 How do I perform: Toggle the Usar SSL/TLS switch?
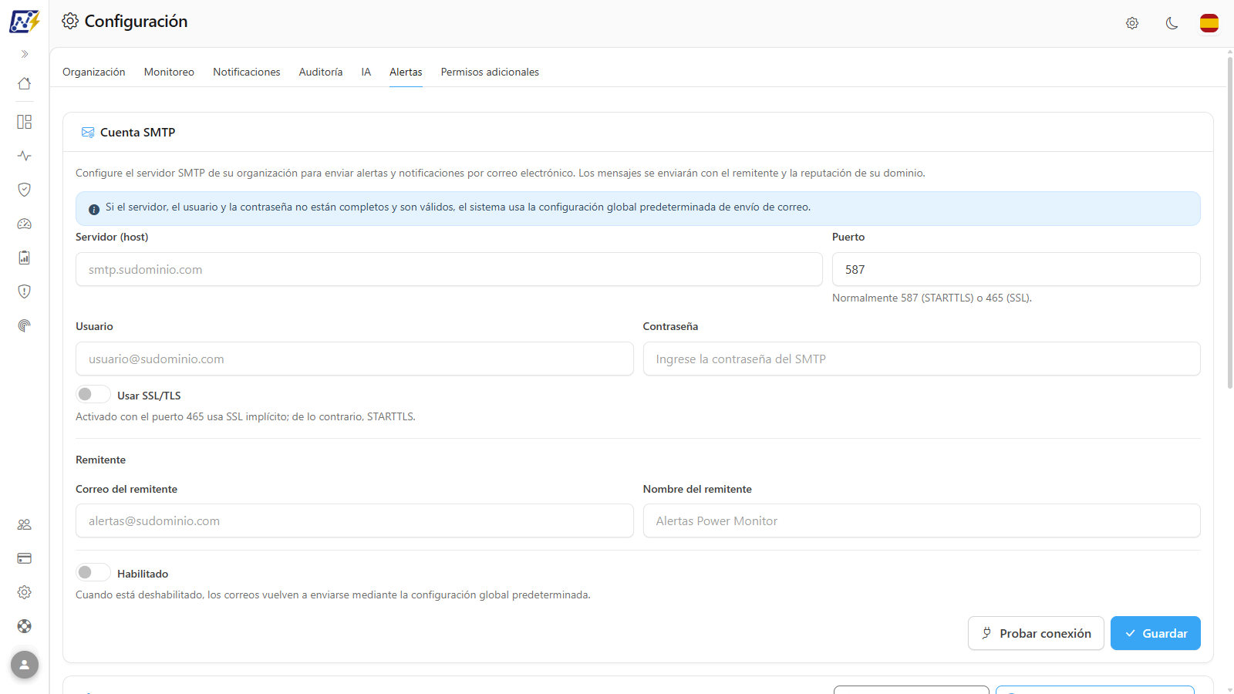[x=93, y=394]
